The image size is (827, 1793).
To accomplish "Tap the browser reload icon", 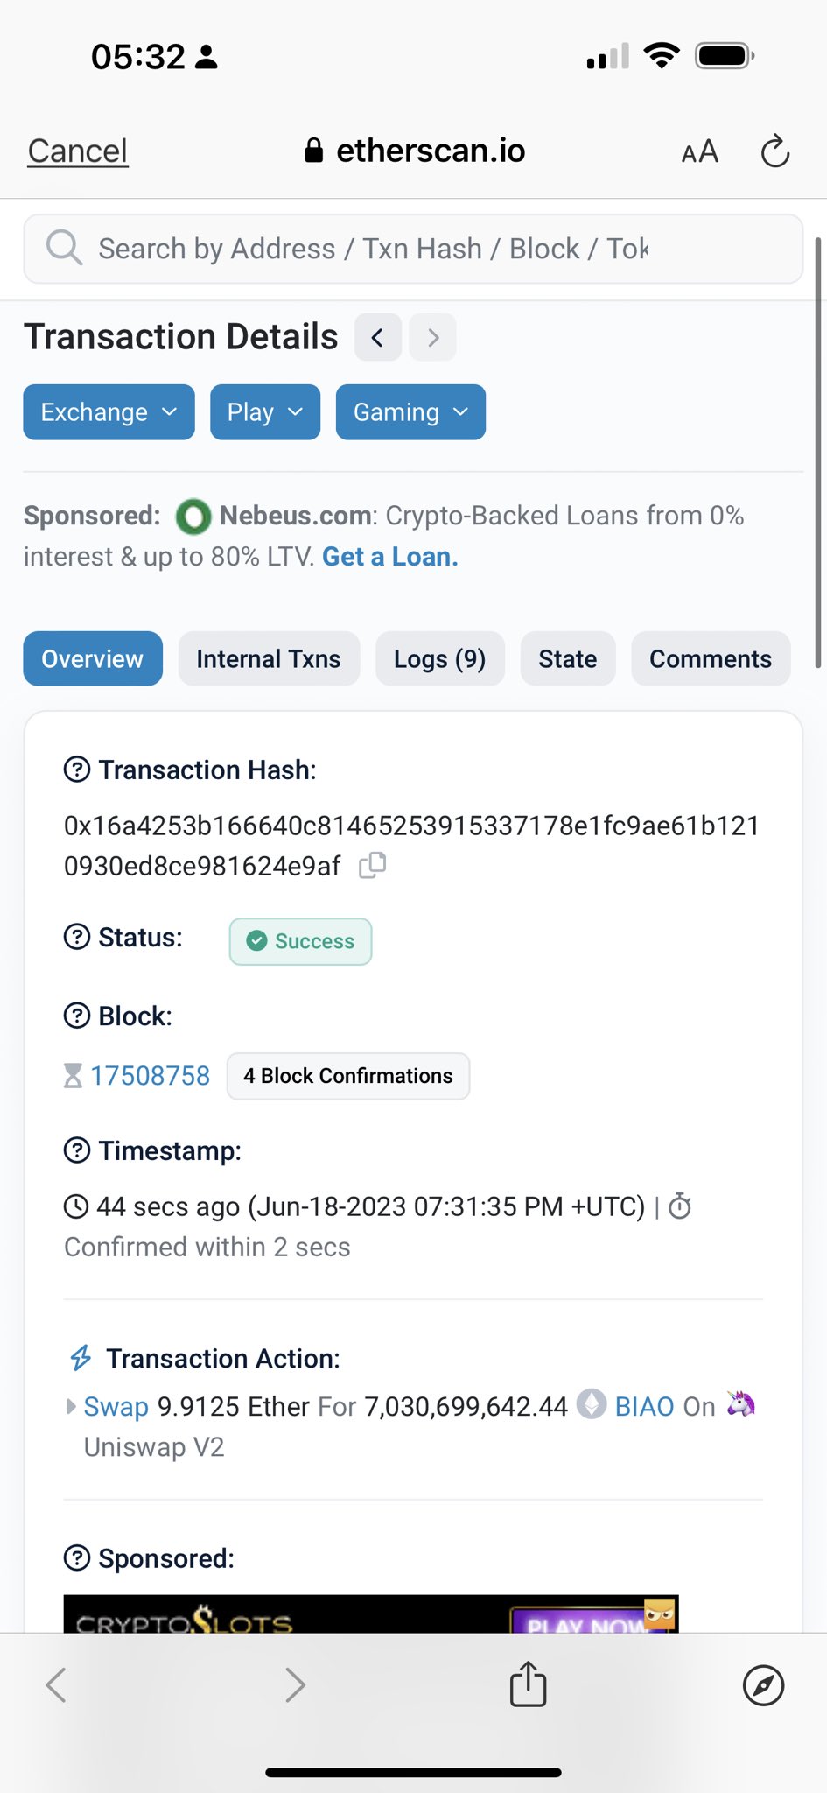I will pyautogui.click(x=774, y=151).
